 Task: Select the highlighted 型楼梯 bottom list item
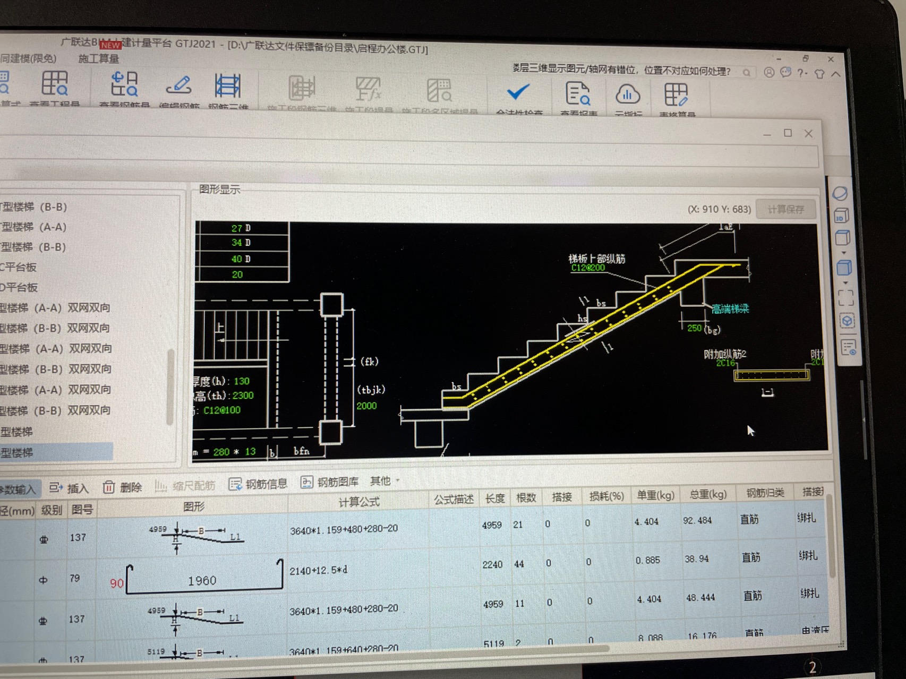point(56,452)
